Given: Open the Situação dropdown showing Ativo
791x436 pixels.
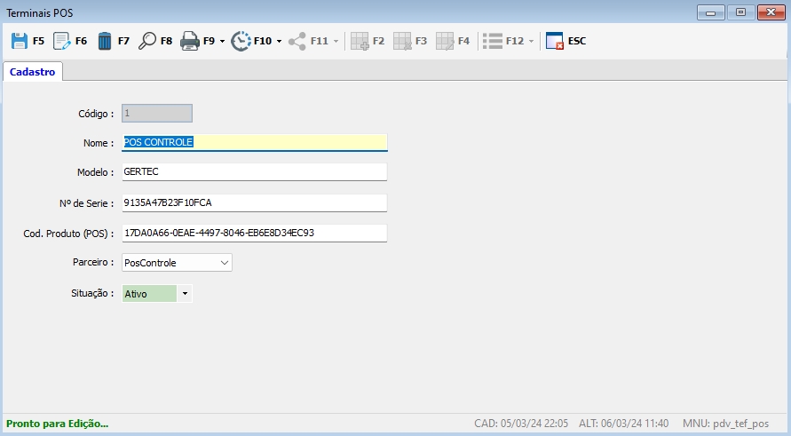Looking at the screenshot, I should [x=185, y=293].
